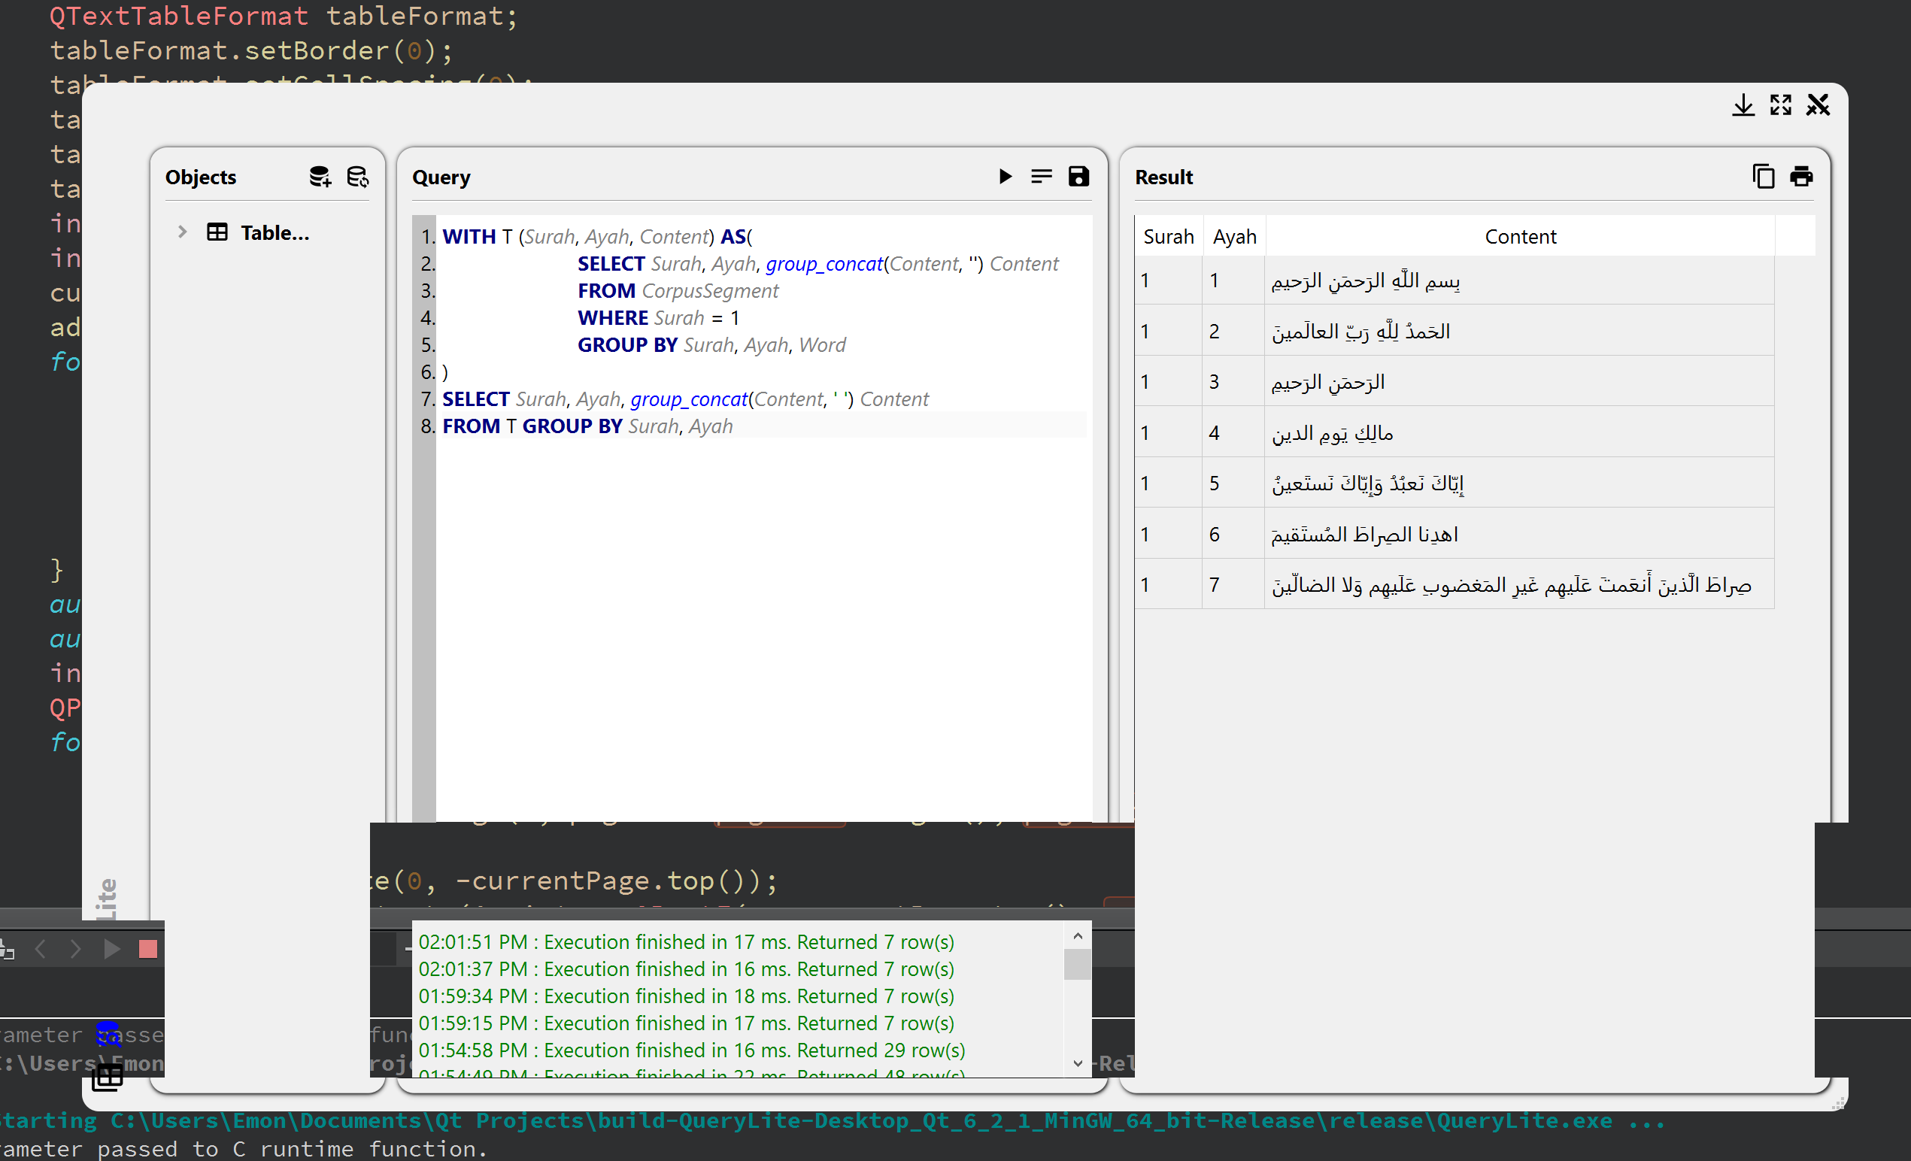This screenshot has width=1911, height=1161.
Task: Print the result table
Action: 1801,177
